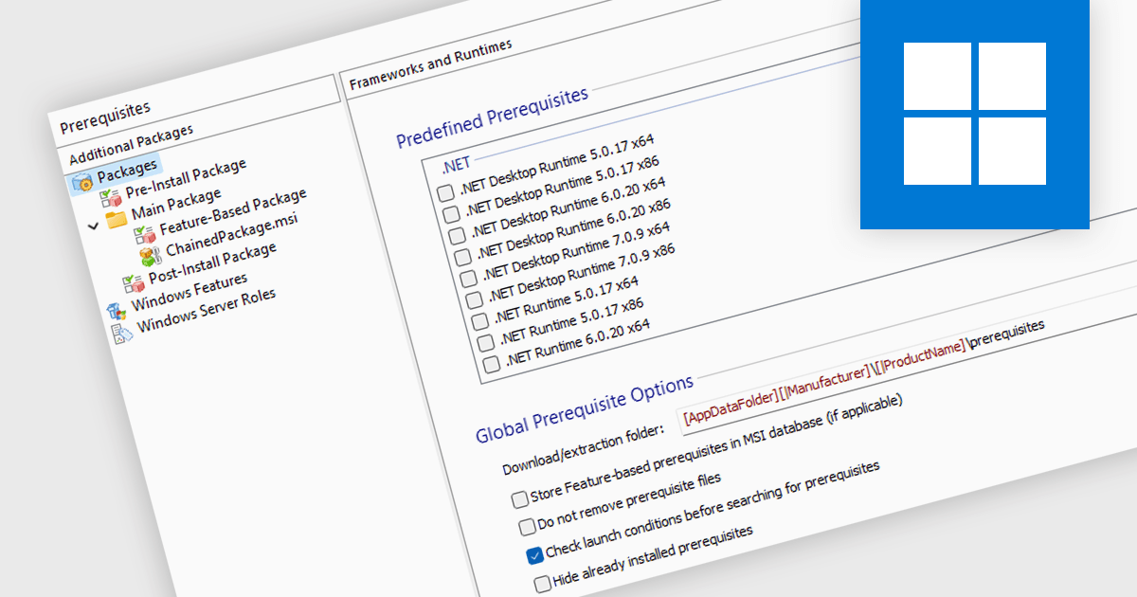Uncheck Check launch conditions before searching
The height and width of the screenshot is (597, 1137).
coord(534,555)
